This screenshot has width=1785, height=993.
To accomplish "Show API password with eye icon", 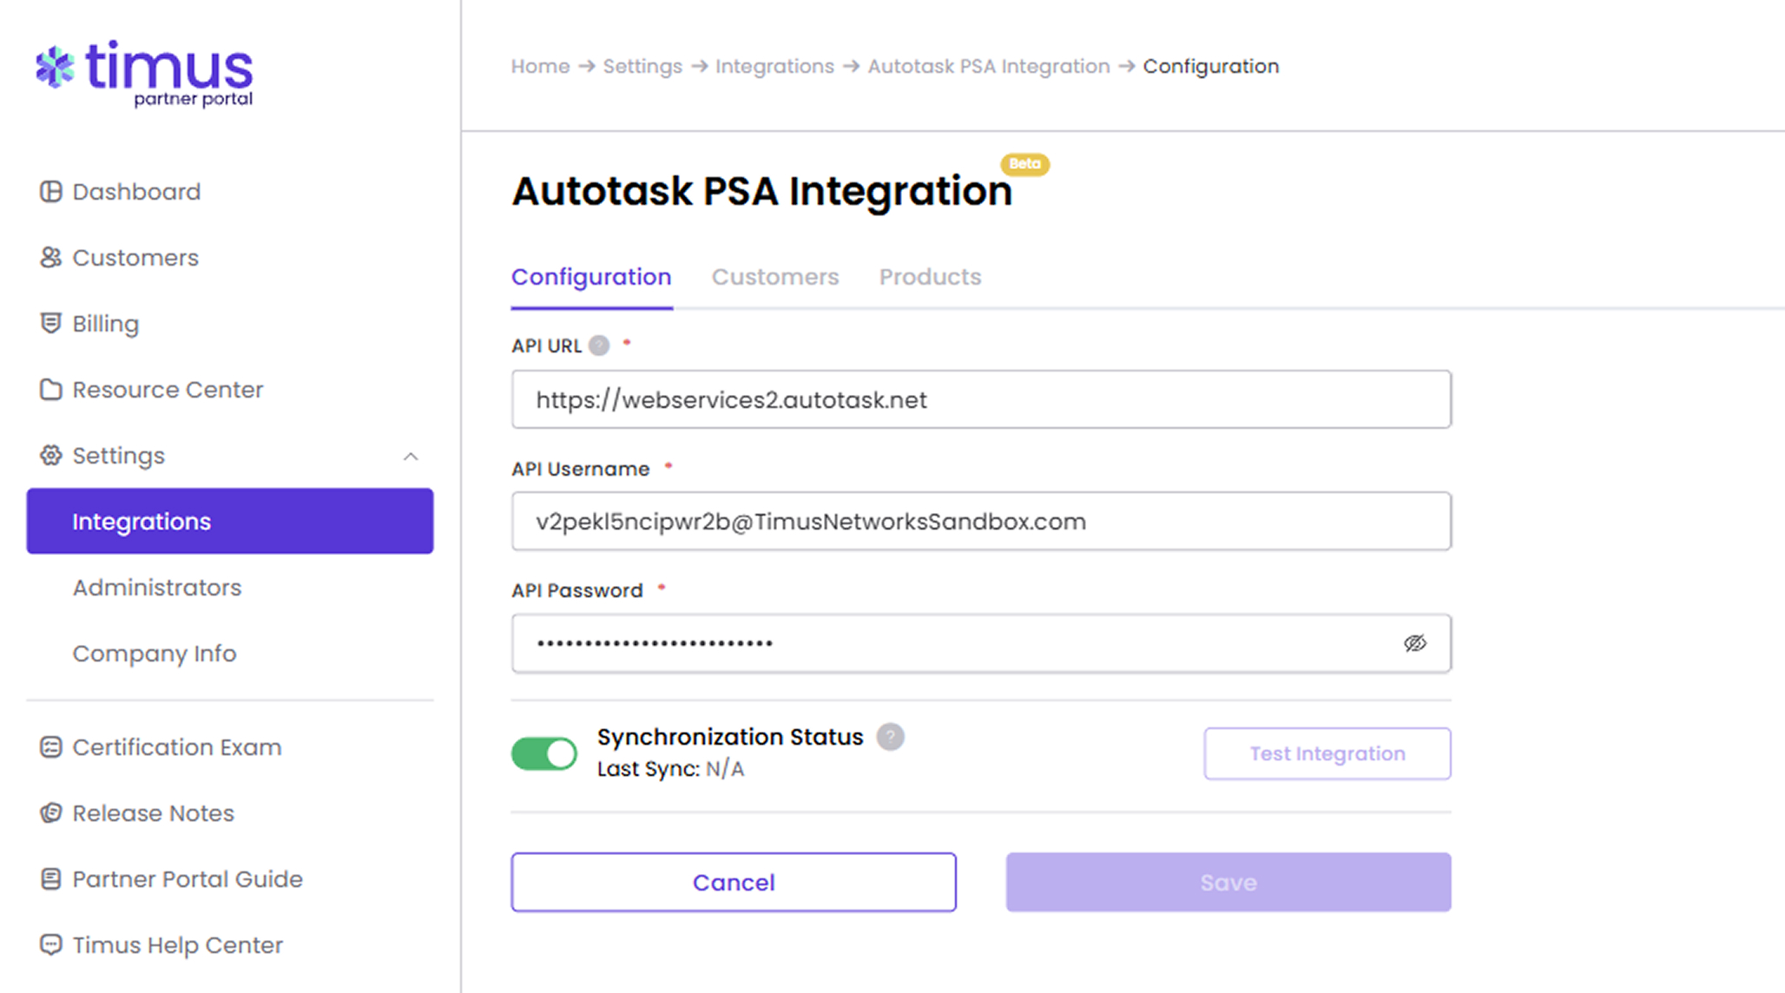I will click(x=1414, y=643).
